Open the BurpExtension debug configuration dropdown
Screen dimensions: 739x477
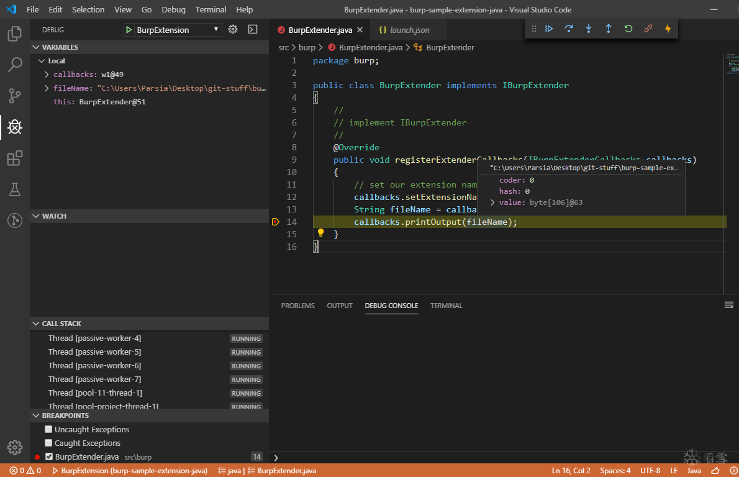click(172, 30)
